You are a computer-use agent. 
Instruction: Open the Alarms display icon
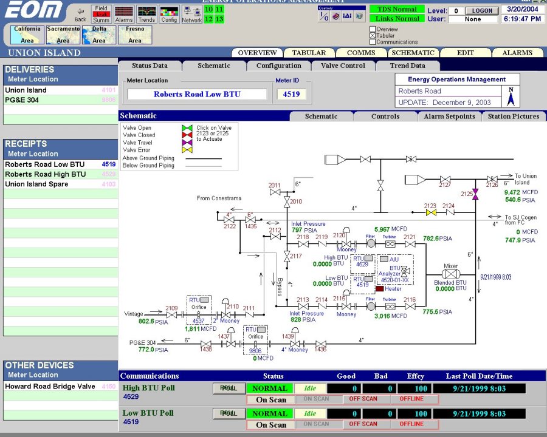(123, 12)
